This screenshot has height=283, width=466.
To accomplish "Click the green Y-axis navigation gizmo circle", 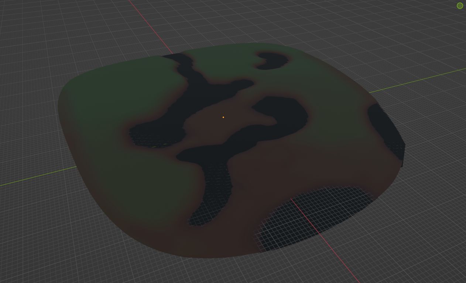I will (460, 6).
